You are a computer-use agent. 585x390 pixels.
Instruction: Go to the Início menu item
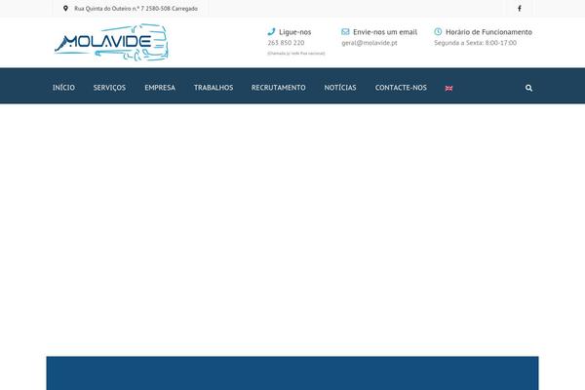pos(63,88)
